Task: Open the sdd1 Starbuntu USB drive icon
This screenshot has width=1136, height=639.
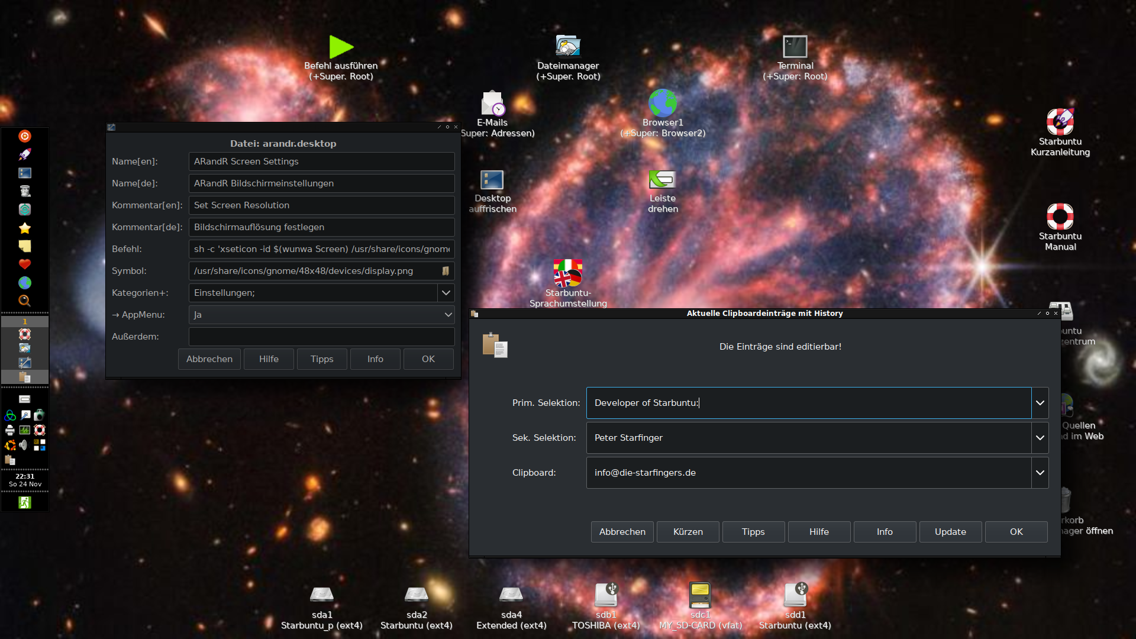Action: pos(795,595)
